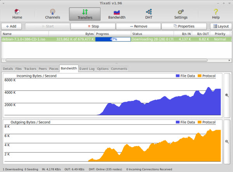Click the outgoing Protocol orange legend swatch

(x=200, y=122)
